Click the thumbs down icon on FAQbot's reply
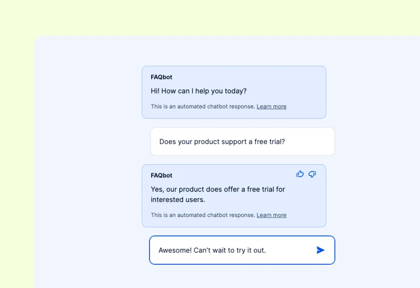 (312, 174)
